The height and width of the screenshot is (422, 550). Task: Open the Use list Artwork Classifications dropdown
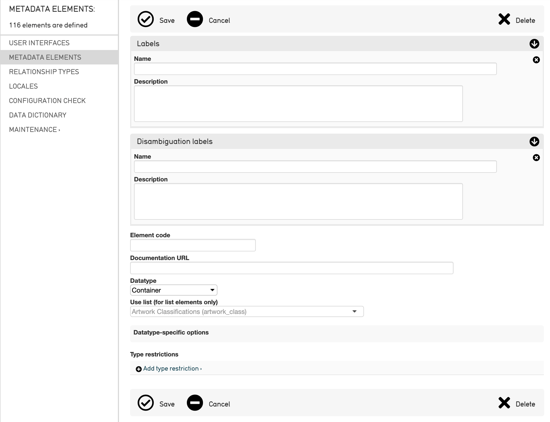(247, 311)
